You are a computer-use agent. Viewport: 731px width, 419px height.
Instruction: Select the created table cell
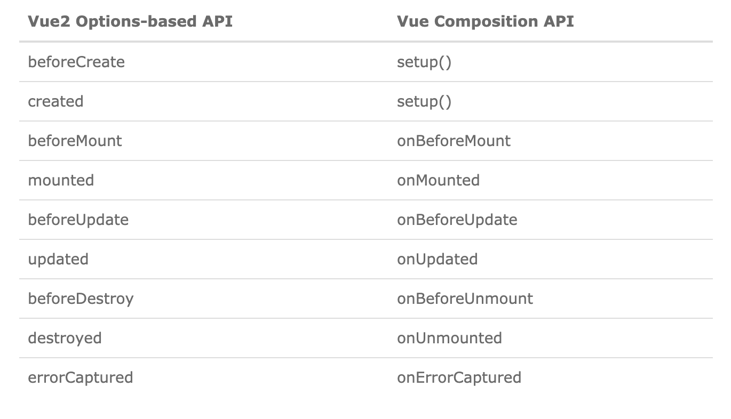[55, 101]
